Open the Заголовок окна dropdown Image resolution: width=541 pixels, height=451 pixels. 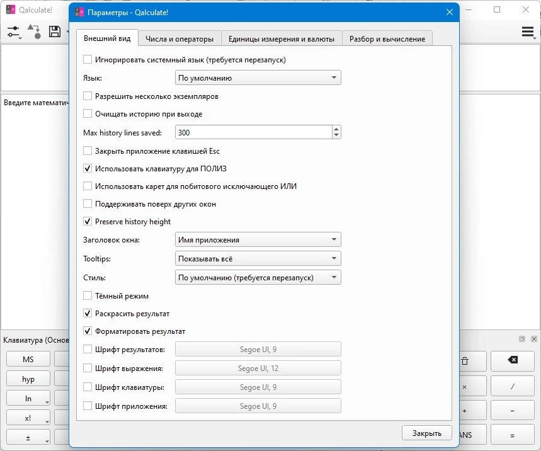pyautogui.click(x=258, y=239)
